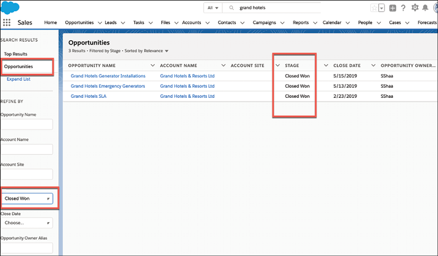Open the App Launcher grid icon
The height and width of the screenshot is (256, 438).
tap(7, 23)
